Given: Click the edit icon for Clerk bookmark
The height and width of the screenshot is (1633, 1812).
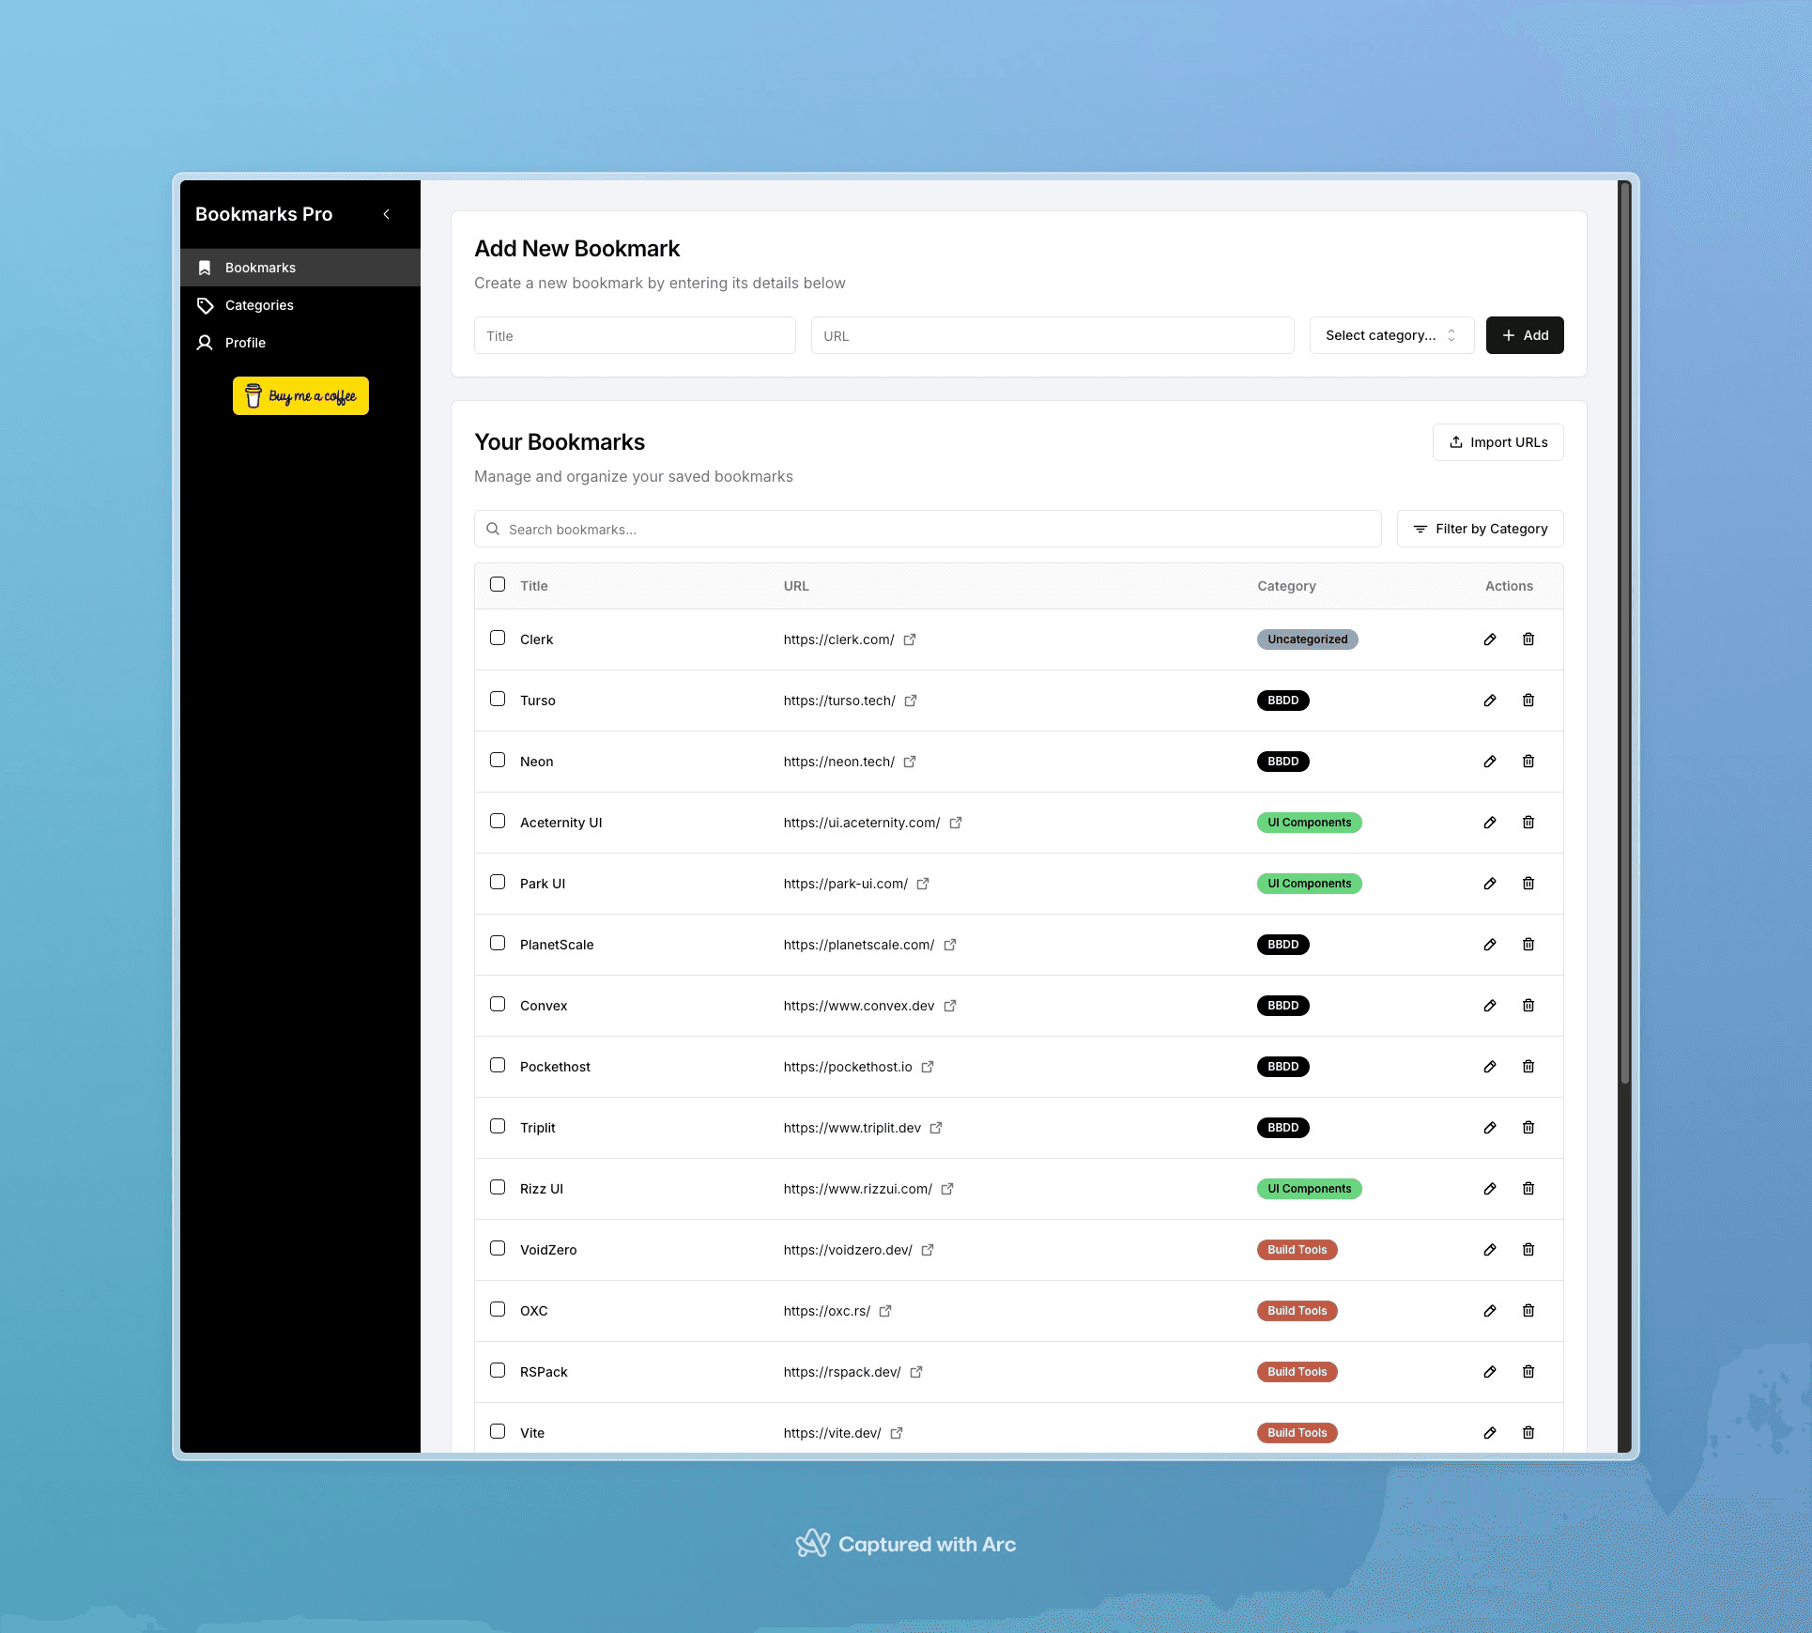Looking at the screenshot, I should coord(1489,639).
